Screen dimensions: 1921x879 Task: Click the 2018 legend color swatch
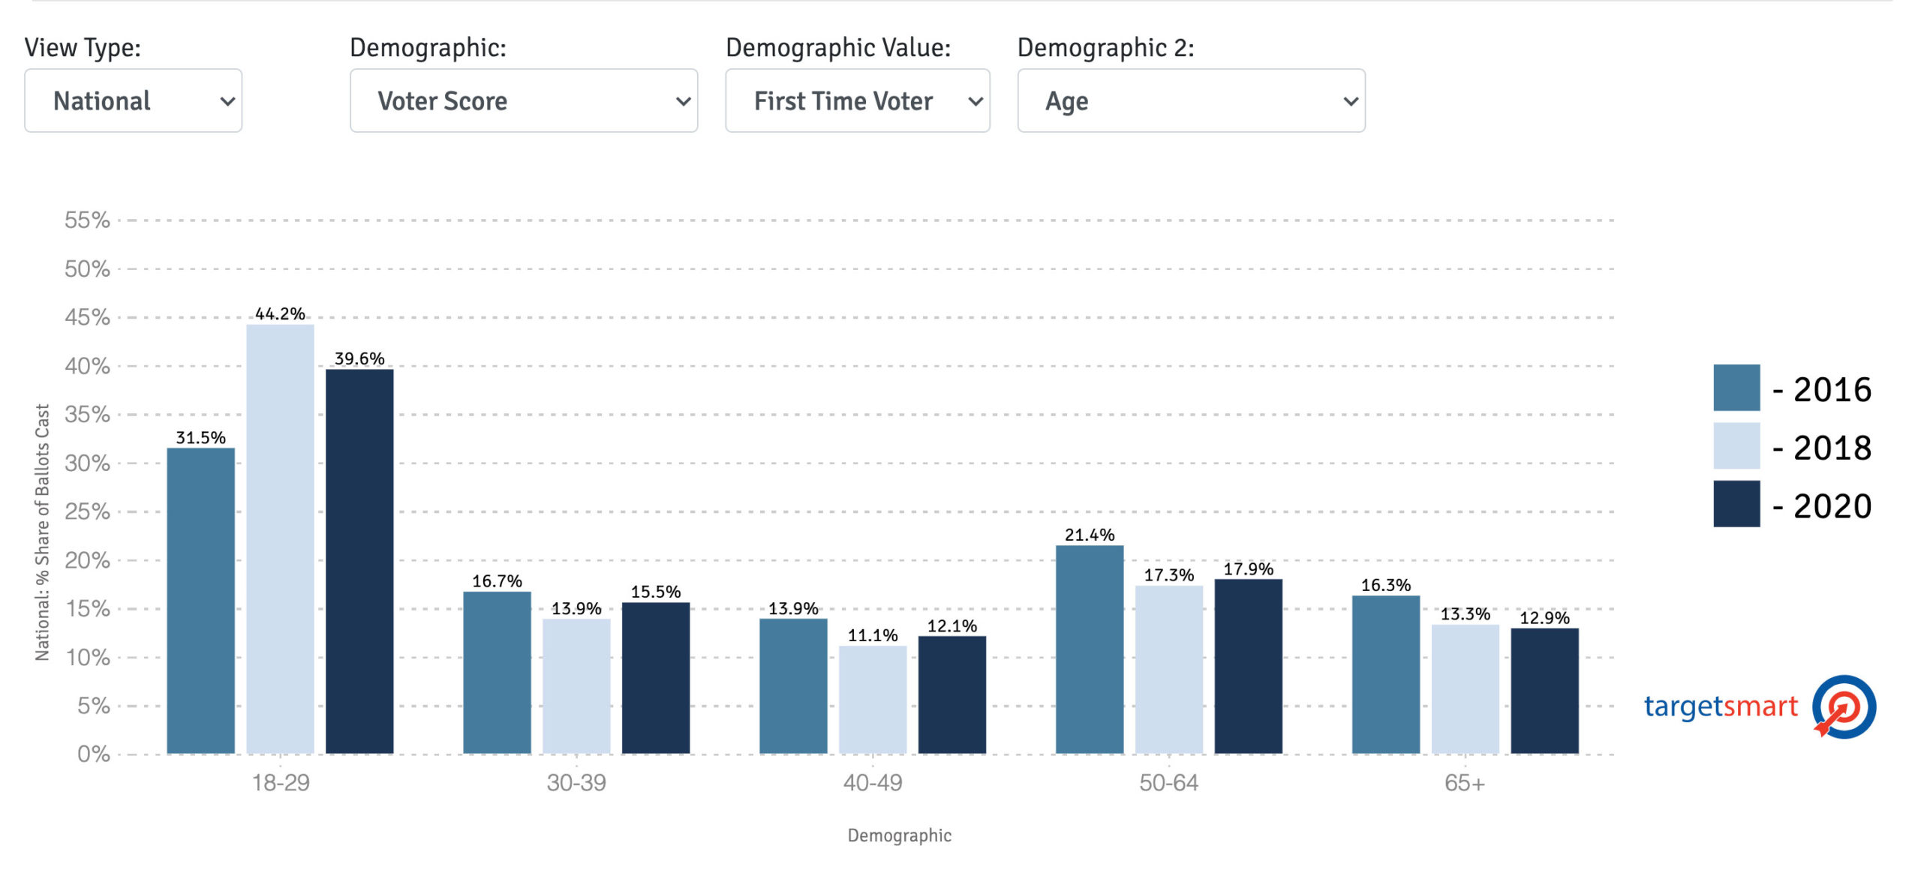coord(1736,445)
